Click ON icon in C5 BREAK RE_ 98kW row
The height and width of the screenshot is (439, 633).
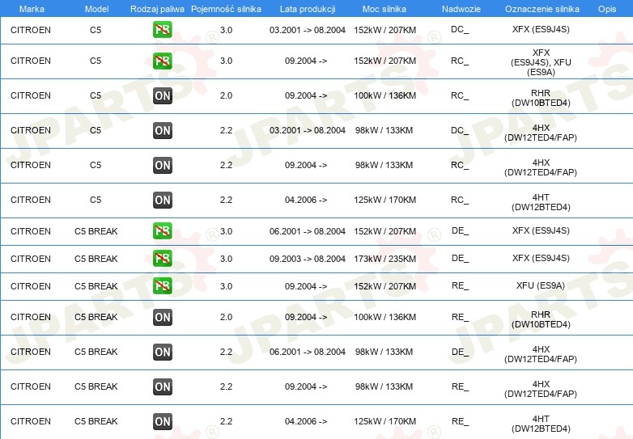coord(162,386)
